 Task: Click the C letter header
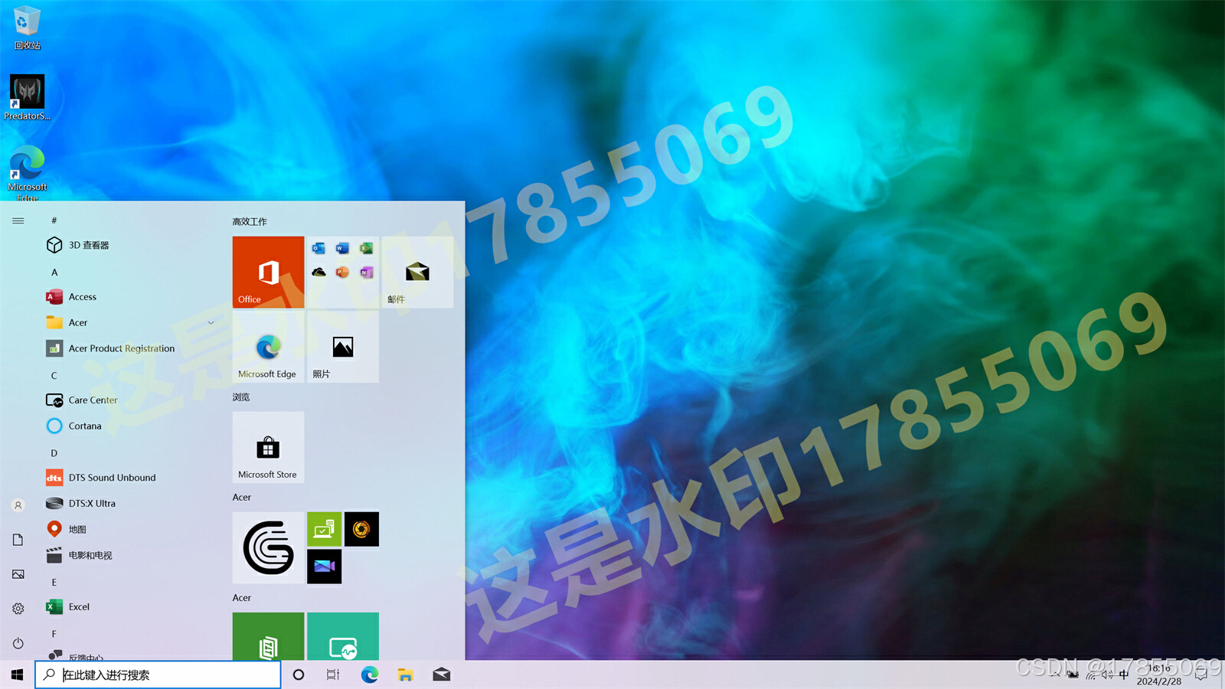click(54, 376)
